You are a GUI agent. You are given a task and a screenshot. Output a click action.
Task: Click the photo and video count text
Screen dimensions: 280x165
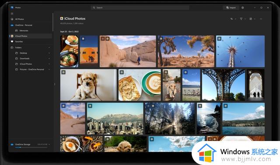(x=72, y=23)
